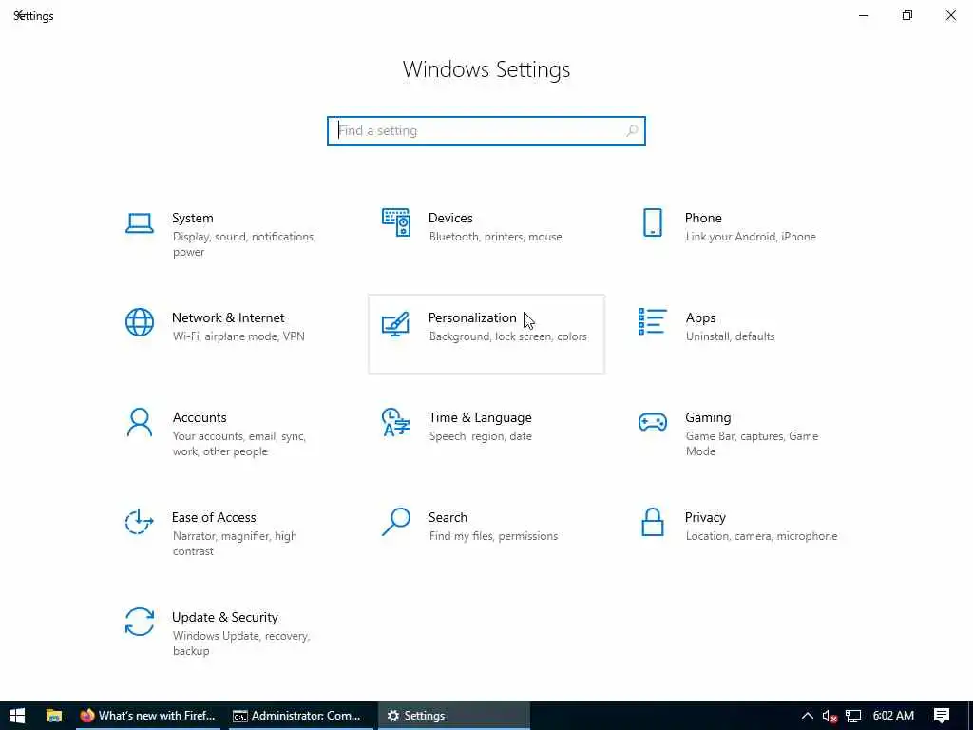
Task: Click 'Game Bar, captures, Game Mode' text
Action: tap(752, 444)
